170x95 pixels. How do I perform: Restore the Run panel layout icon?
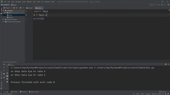pos(4,74)
